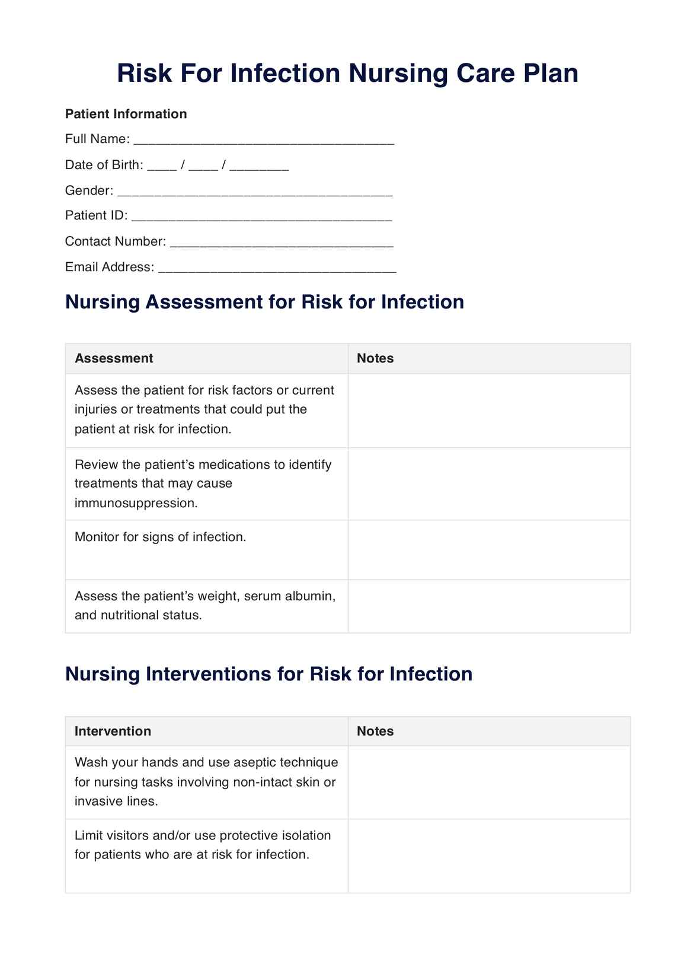The image size is (697, 967).
Task: Click the Nursing Interventions for Risk heading
Action: [x=268, y=674]
